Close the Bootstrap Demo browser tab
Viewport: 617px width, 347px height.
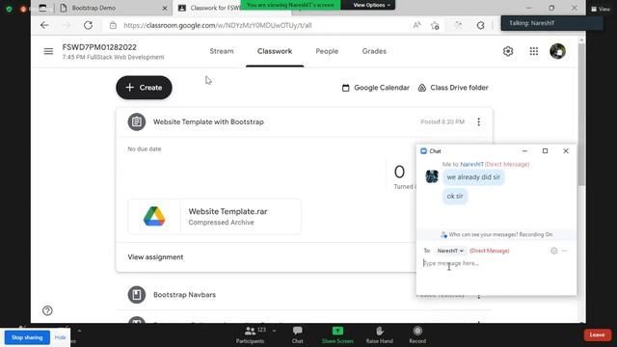[165, 8]
